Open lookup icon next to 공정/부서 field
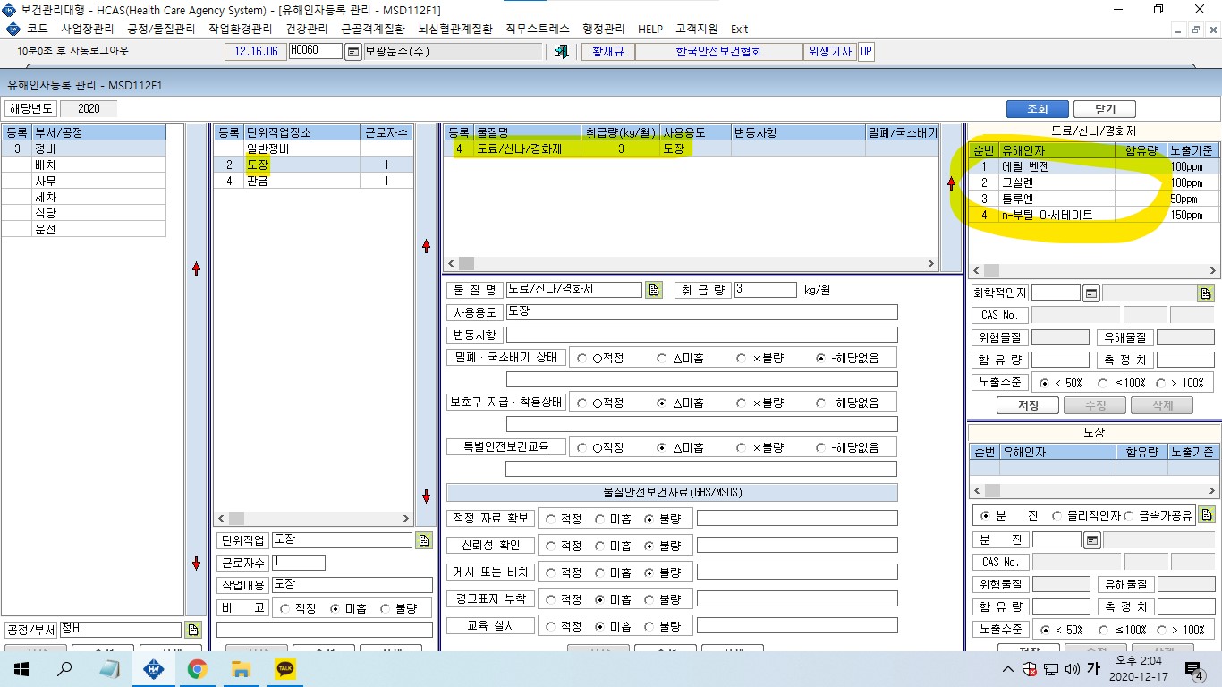This screenshot has height=687, width=1222. (x=192, y=630)
